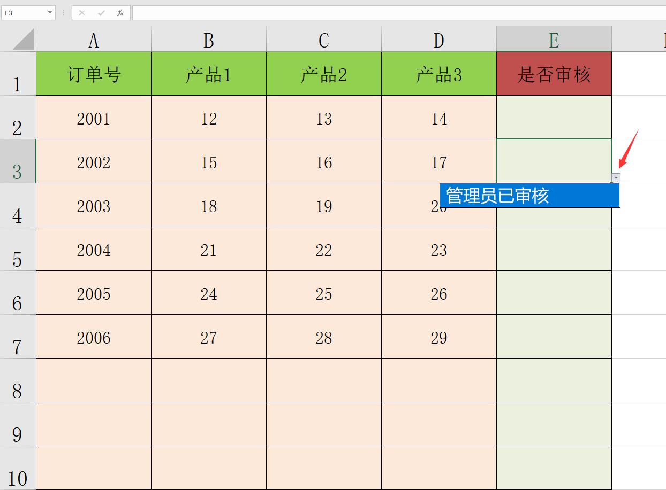Click the 是否审核 header cell
The image size is (666, 490).
click(x=554, y=74)
